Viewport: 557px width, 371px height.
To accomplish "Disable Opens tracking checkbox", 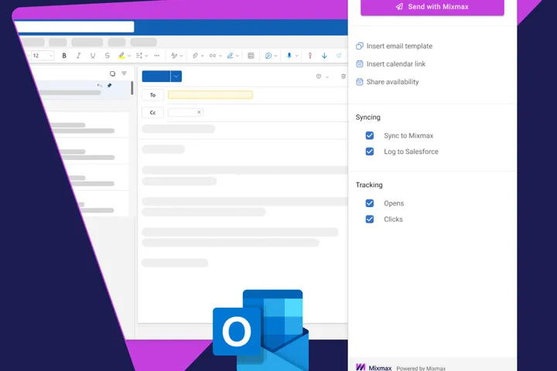I will pos(370,203).
